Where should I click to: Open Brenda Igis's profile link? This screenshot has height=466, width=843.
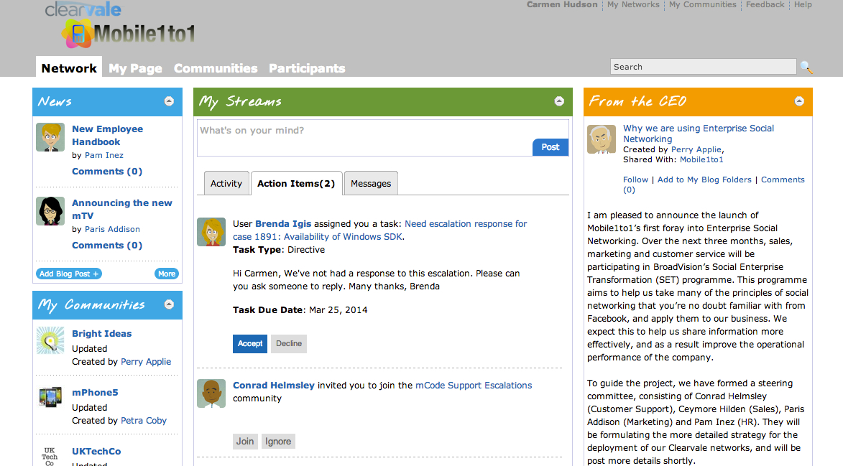point(283,224)
